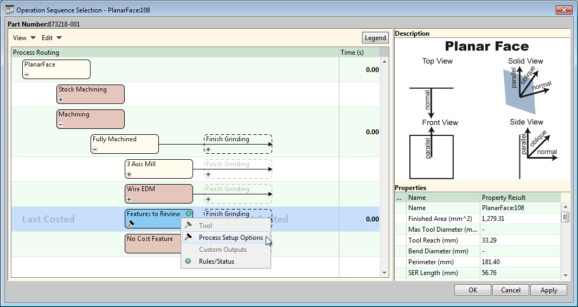Click the application icon in the title bar

pos(10,10)
